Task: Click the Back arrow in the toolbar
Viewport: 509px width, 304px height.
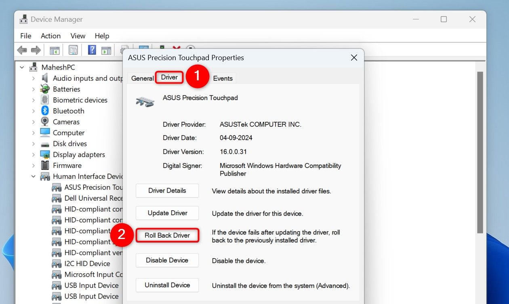Action: click(x=22, y=50)
